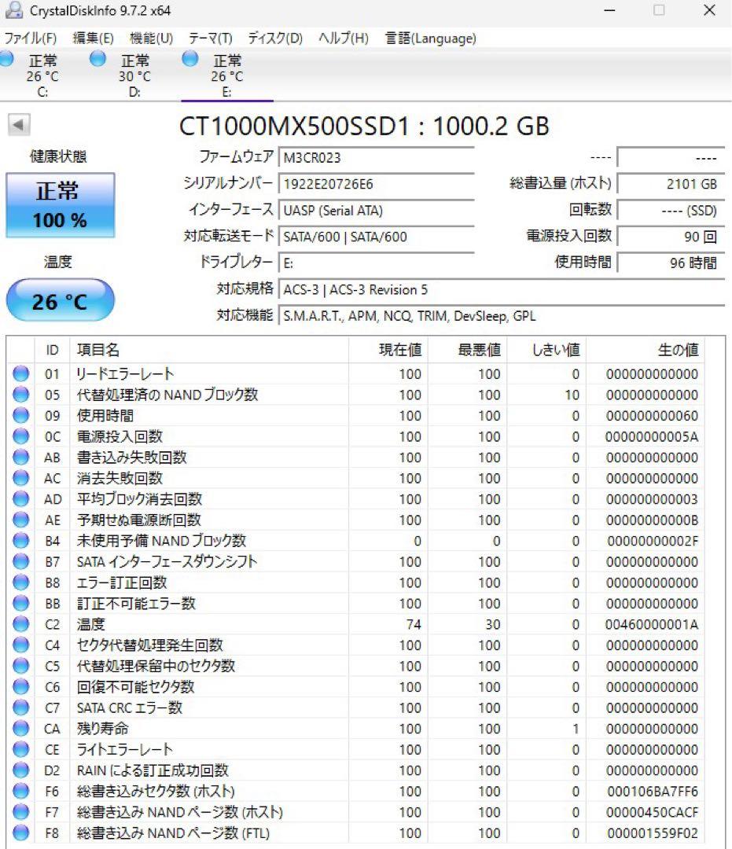The image size is (732, 849).
Task: Click the blue status dot beside SATA CRC エラー数
Action: (21, 707)
